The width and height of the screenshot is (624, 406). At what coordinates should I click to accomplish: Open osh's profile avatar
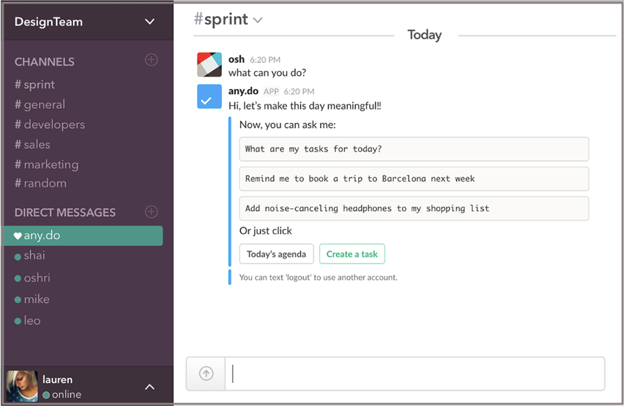pyautogui.click(x=209, y=64)
